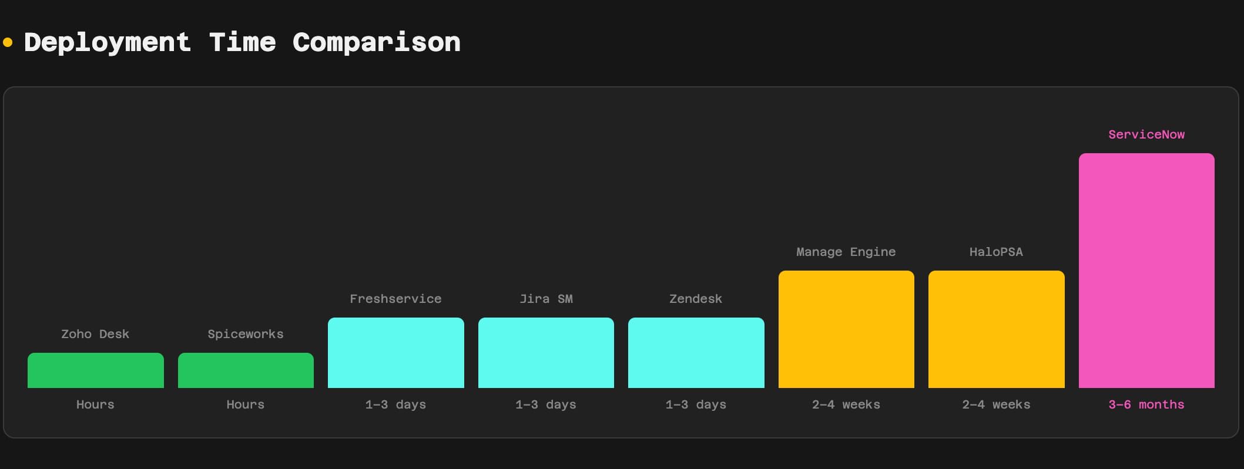Click the 1–3 days value under Zendesk
1244x469 pixels.
(696, 404)
